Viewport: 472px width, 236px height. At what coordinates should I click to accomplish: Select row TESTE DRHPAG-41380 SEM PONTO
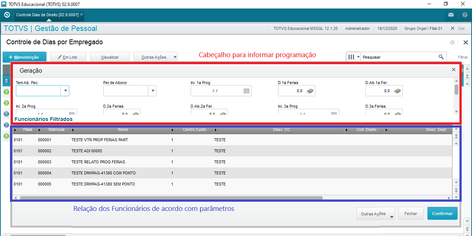coord(232,184)
